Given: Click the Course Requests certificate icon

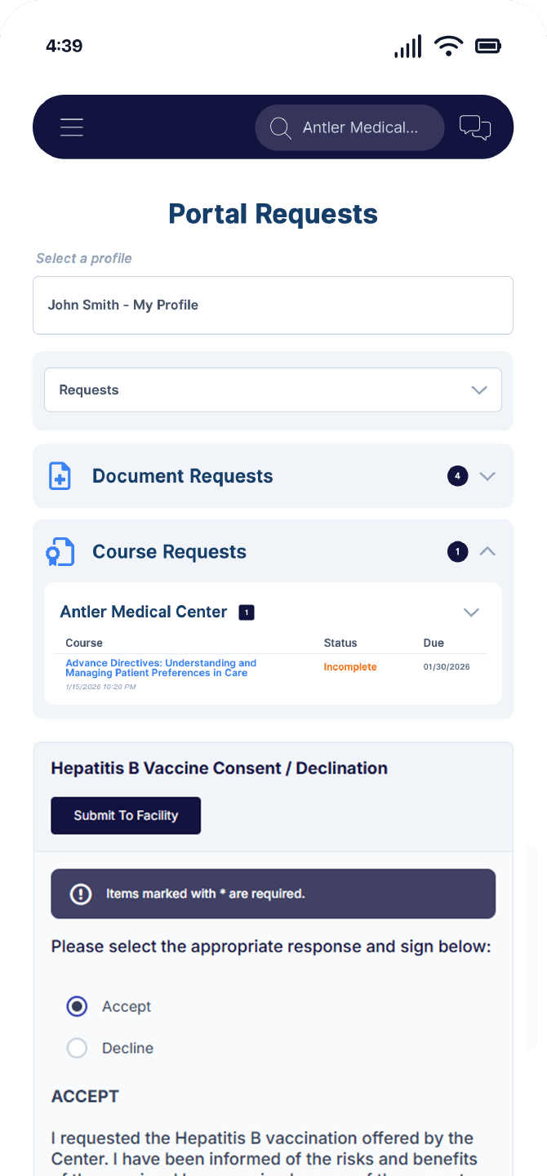Looking at the screenshot, I should point(60,552).
